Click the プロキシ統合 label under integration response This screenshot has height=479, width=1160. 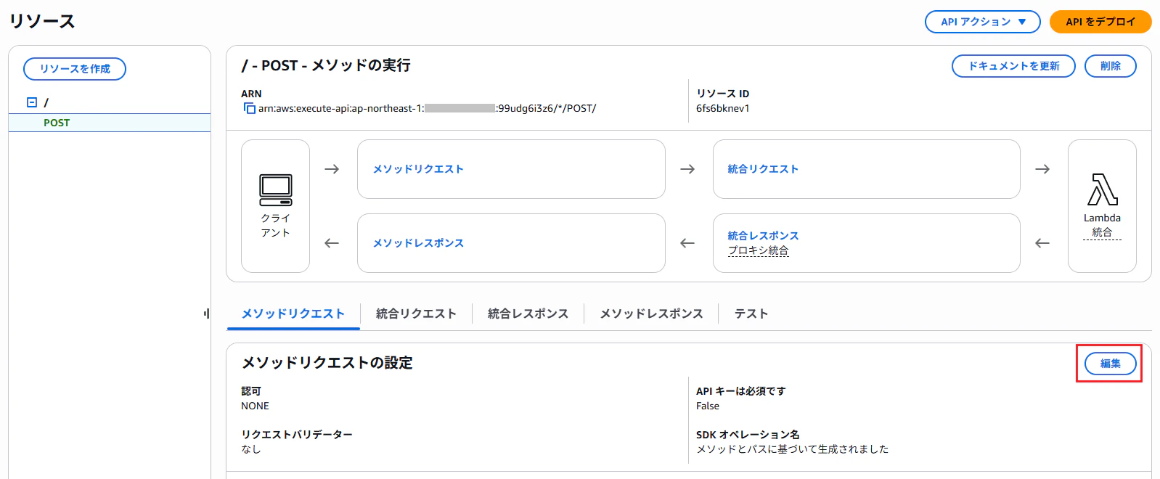point(758,250)
